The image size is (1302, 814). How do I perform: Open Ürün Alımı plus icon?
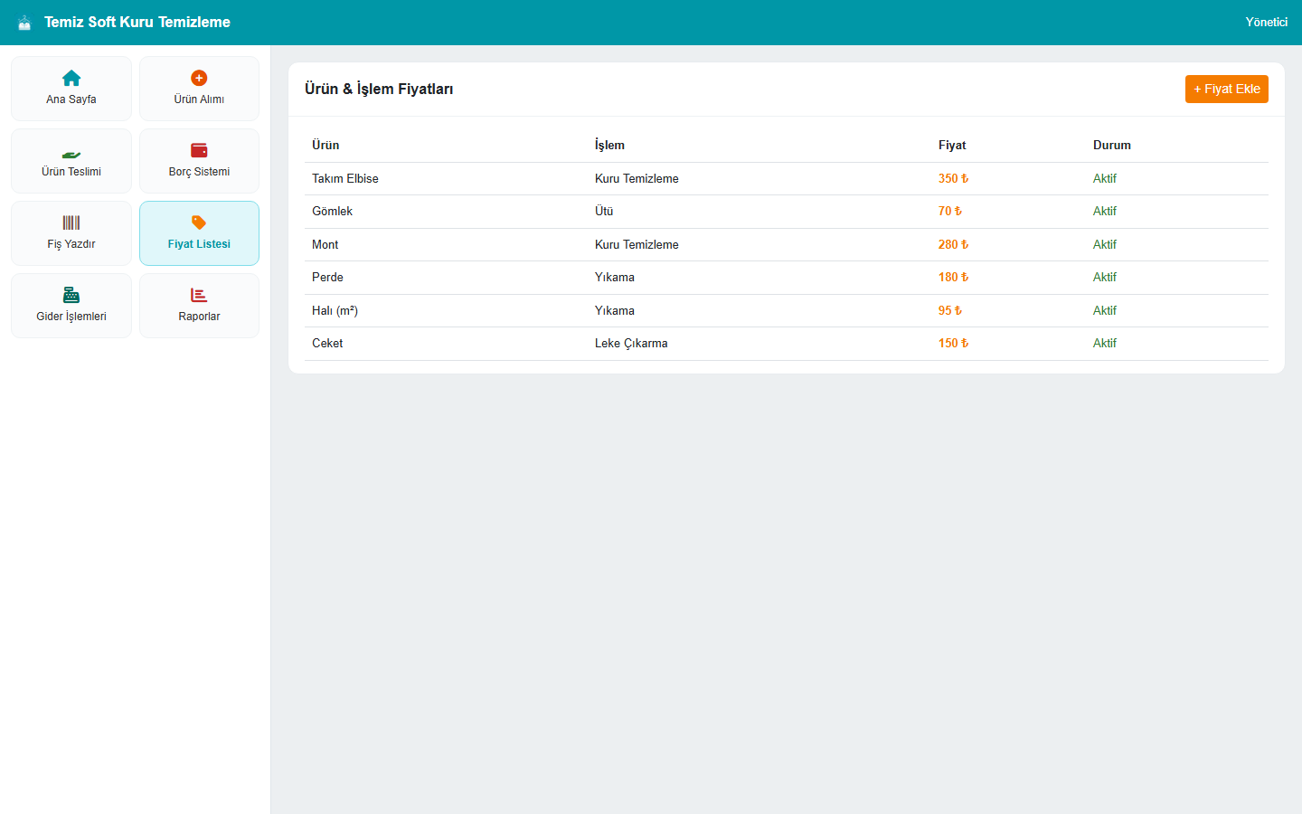point(199,78)
